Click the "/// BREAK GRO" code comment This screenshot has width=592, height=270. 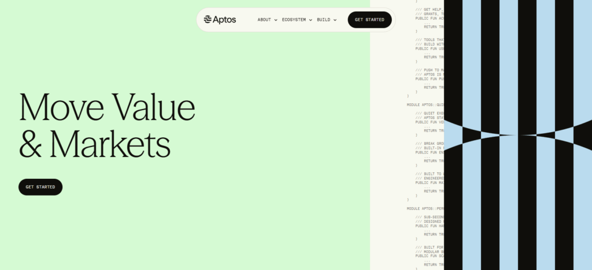430,143
